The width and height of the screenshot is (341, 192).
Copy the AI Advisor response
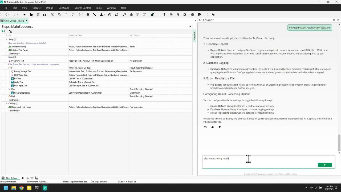(205, 127)
